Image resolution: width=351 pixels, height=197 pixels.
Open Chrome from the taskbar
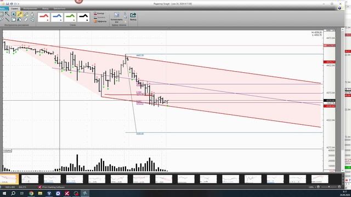(31, 193)
